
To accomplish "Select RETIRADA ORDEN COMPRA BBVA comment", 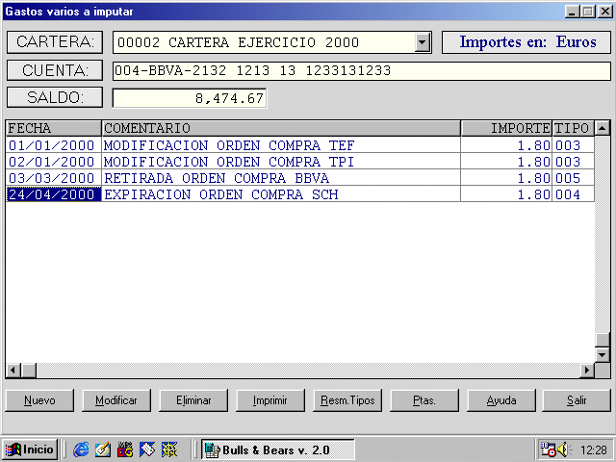I will [281, 178].
